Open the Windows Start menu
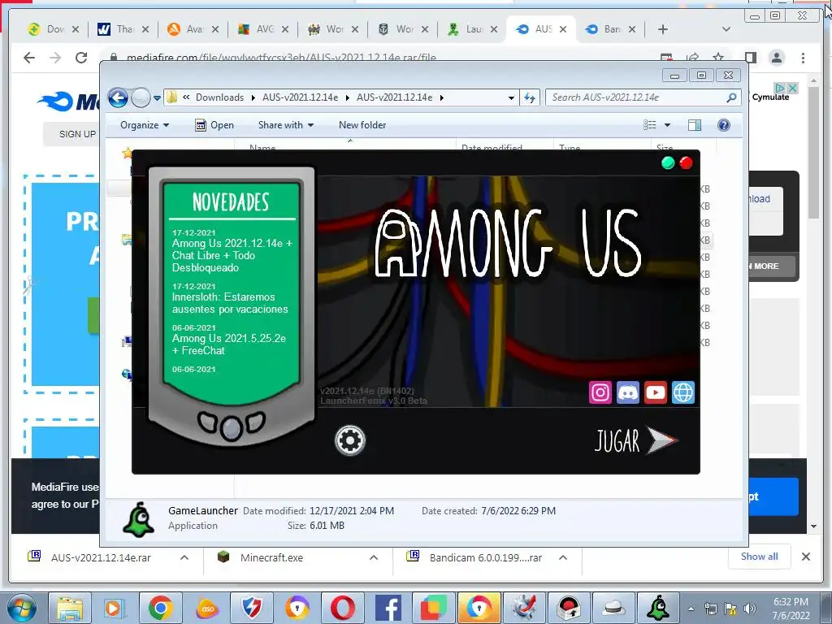Viewport: 832px width, 624px height. coord(21,608)
